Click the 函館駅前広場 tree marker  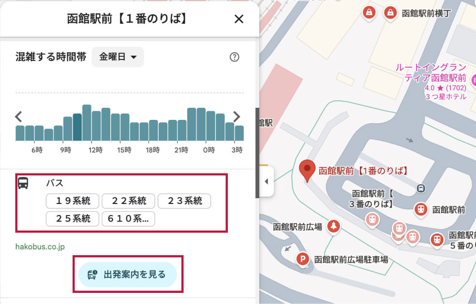point(333,226)
